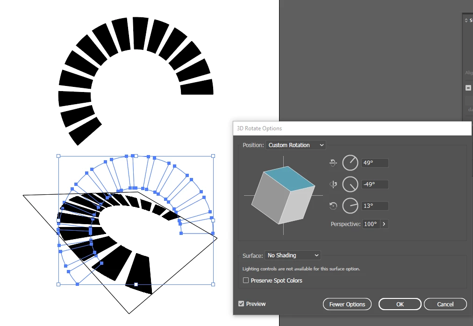This screenshot has height=326, width=473.
Task: Click the Z-axis rotation angle dial
Action: 350,206
